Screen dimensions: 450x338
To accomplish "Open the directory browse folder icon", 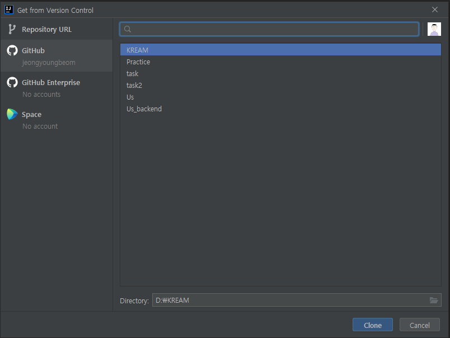I will [x=434, y=301].
